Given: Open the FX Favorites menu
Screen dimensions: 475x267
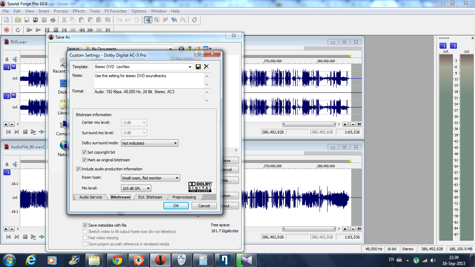Looking at the screenshot, I should coord(116,11).
